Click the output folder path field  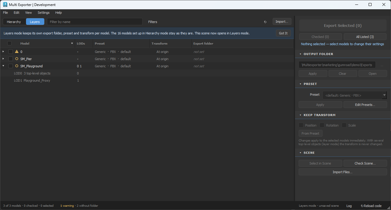[x=337, y=65]
